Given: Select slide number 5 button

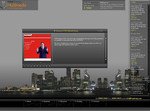Looking at the screenshot, I should tap(37, 66).
